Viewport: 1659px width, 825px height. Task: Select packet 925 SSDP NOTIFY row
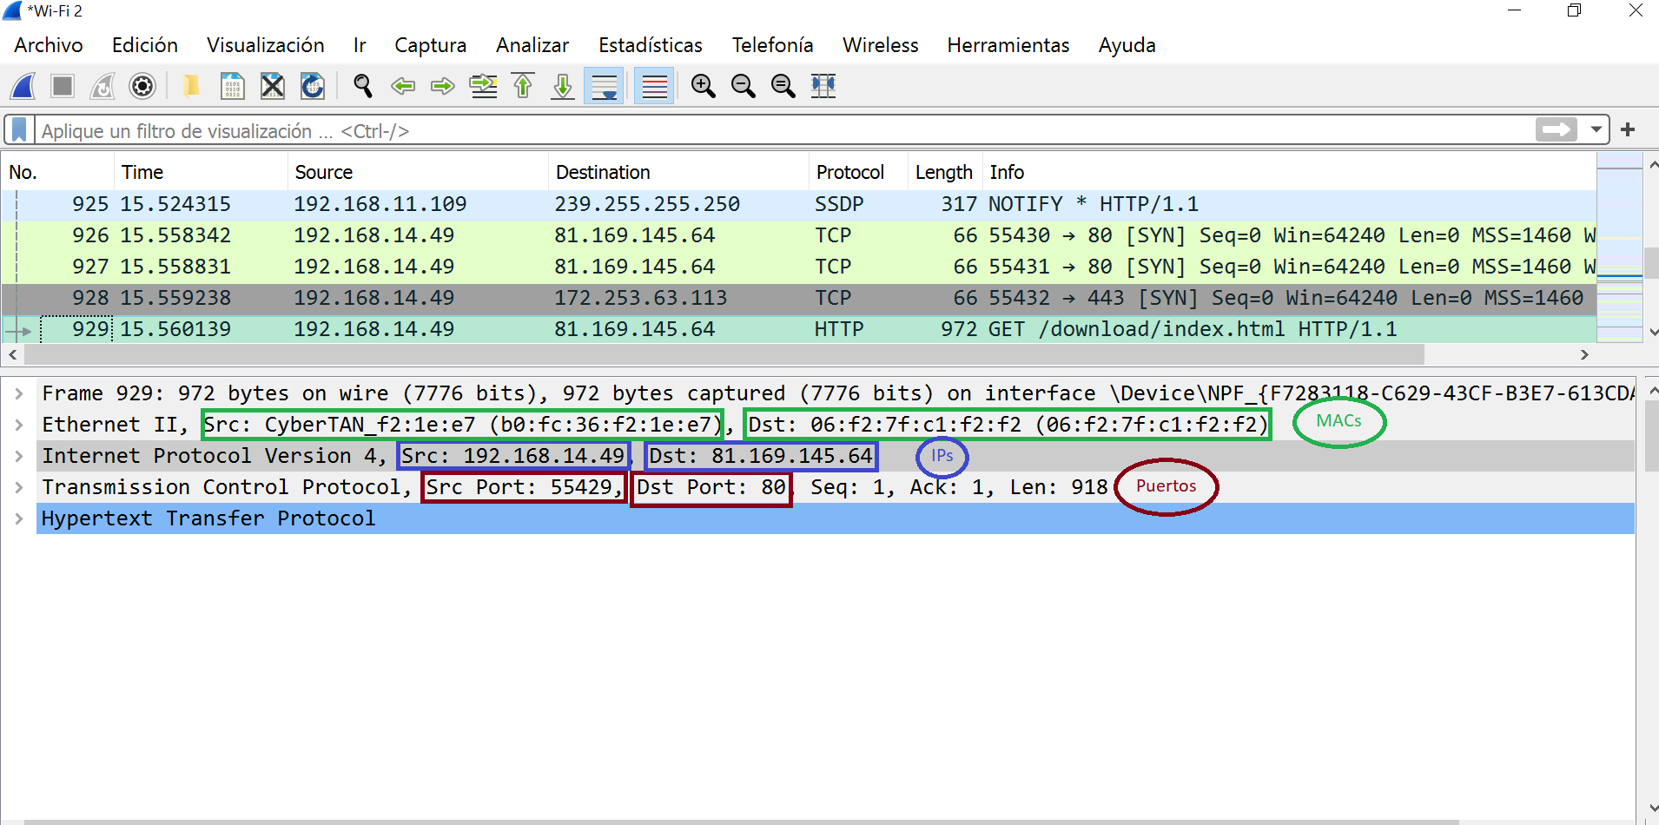click(799, 204)
